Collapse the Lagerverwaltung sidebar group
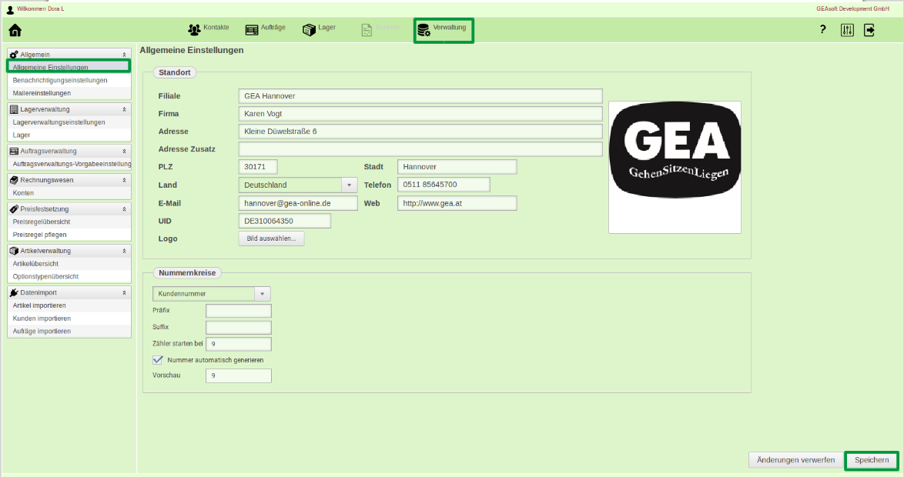This screenshot has height=477, width=904. pyautogui.click(x=124, y=109)
